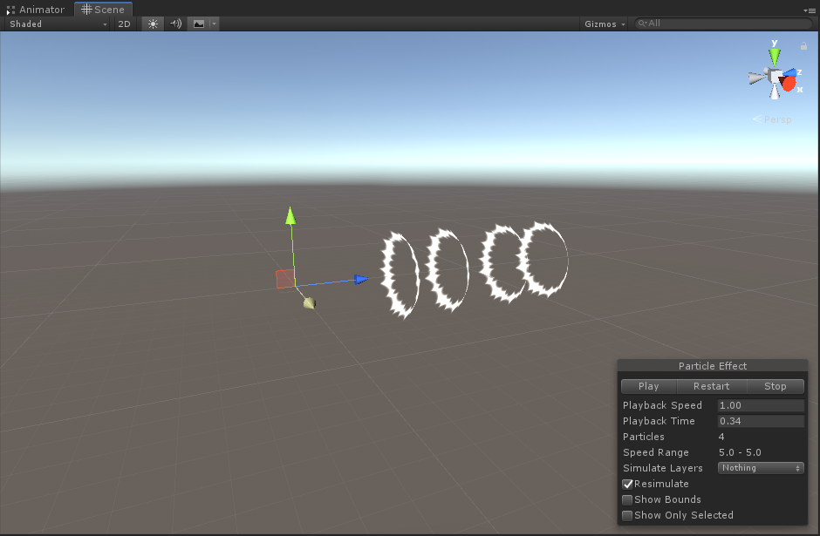The height and width of the screenshot is (536, 820).
Task: Enable Show Only Selected checkbox
Action: click(627, 516)
